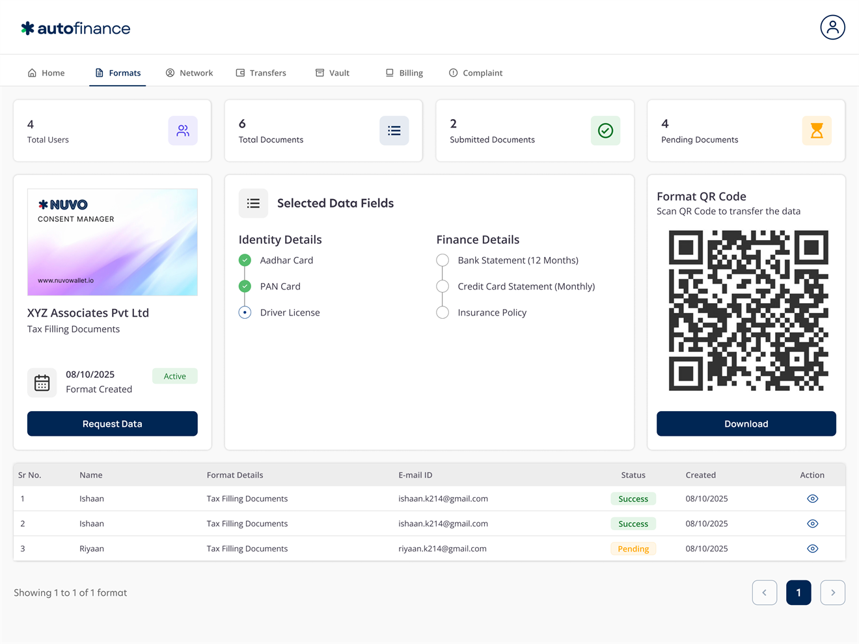Select Credit Card Statement (Monthly) circle
The width and height of the screenshot is (859, 644).
click(x=443, y=286)
